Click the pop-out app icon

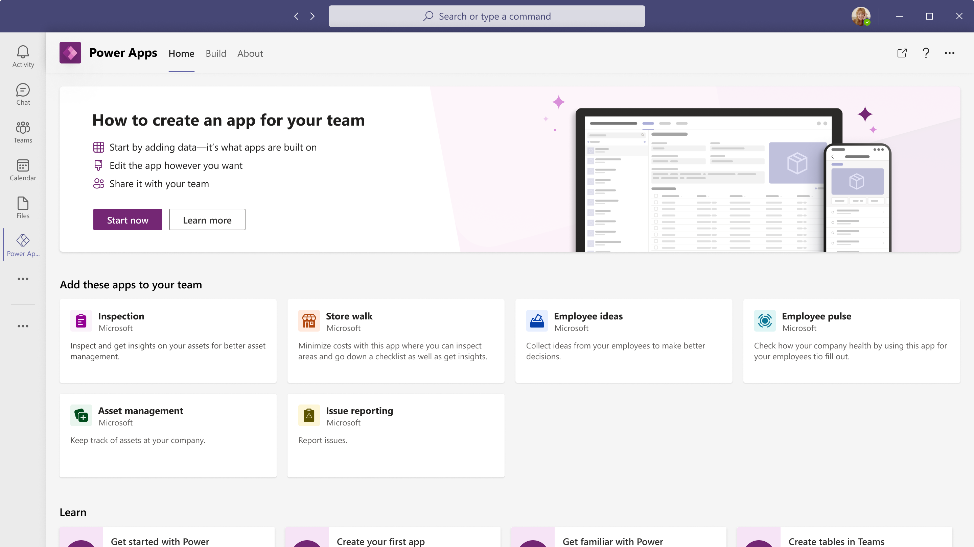902,53
